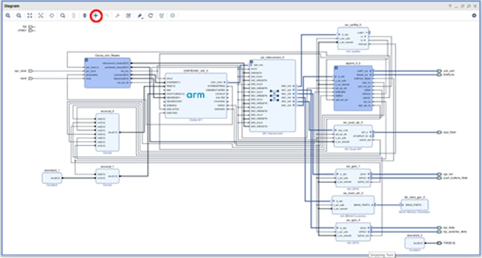Open diagram settings gear icon
This screenshot has height=258, width=482.
pos(474,16)
